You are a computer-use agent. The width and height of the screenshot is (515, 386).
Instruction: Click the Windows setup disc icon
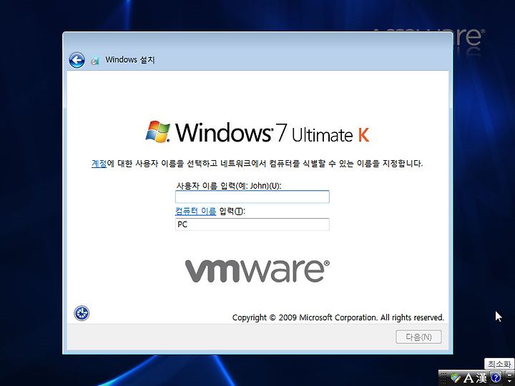95,61
